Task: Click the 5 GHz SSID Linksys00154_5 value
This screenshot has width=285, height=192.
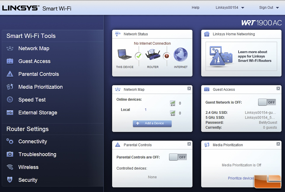Action: pyautogui.click(x=260, y=117)
